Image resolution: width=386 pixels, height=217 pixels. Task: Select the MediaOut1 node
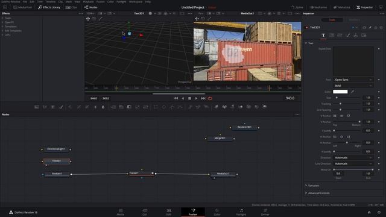click(223, 174)
